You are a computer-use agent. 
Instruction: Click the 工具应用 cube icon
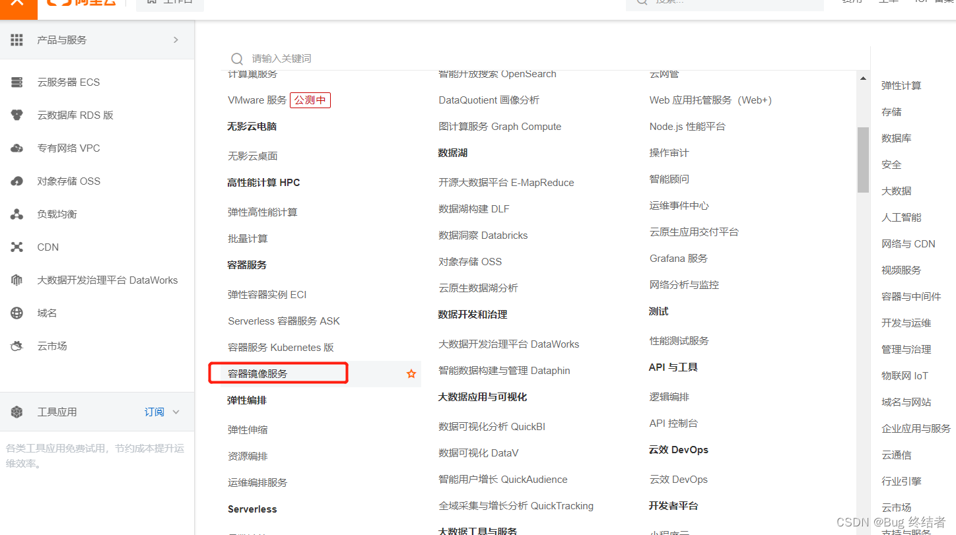pyautogui.click(x=17, y=412)
